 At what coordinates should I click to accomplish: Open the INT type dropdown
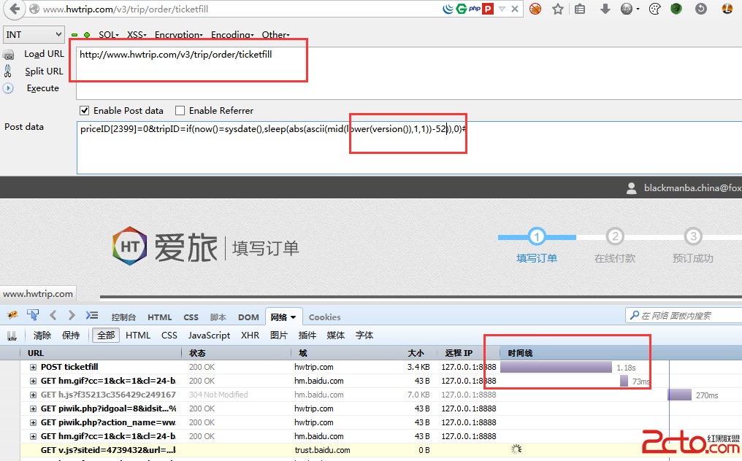[x=34, y=34]
